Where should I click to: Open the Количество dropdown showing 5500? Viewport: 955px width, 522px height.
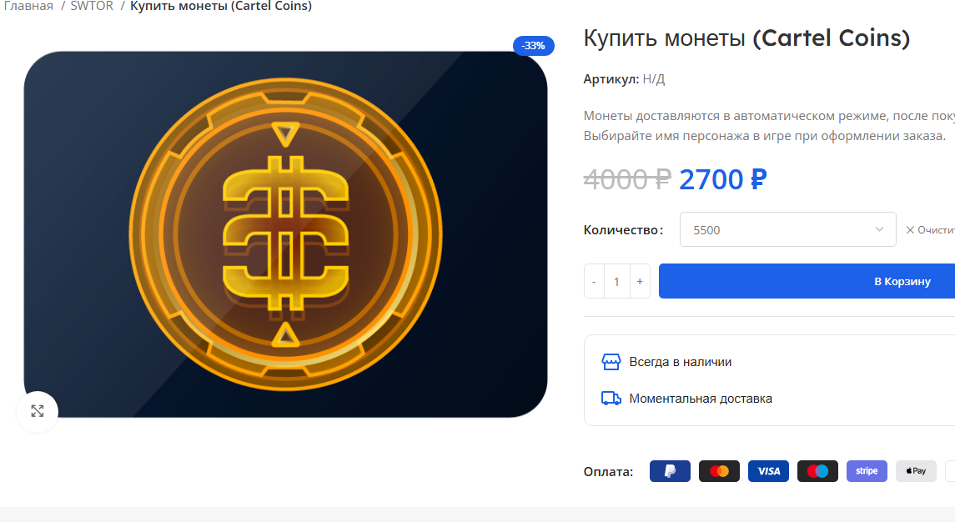click(787, 229)
